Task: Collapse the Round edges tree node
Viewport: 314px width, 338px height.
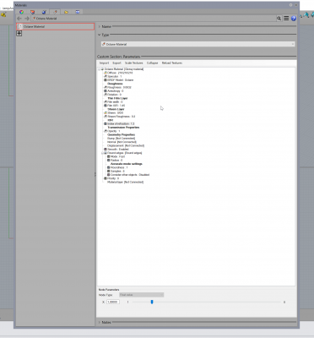Action: pos(103,153)
